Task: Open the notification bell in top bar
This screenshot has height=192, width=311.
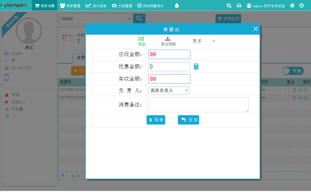Action: [176, 6]
